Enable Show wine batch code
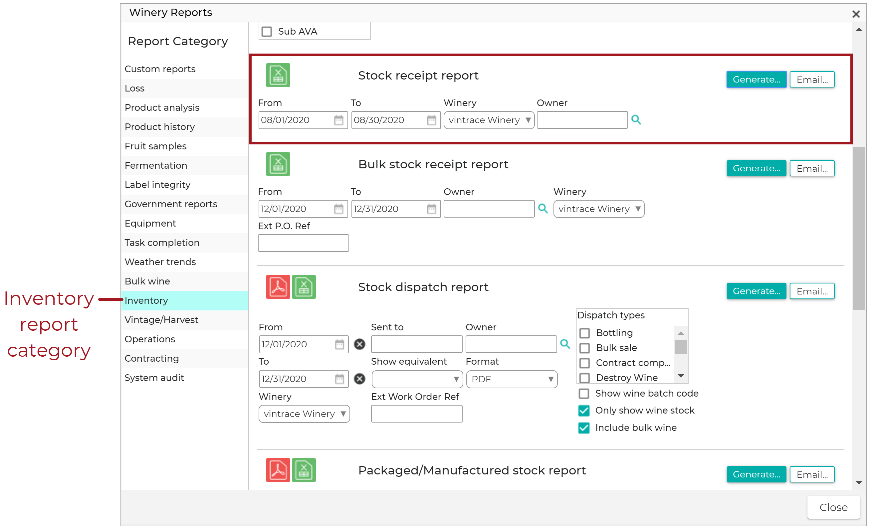Screen dimensions: 872x531 584,394
